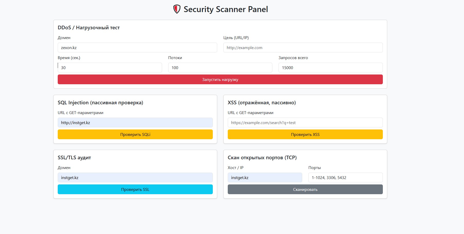Focus the Домен field containing zexon.kz

(137, 48)
